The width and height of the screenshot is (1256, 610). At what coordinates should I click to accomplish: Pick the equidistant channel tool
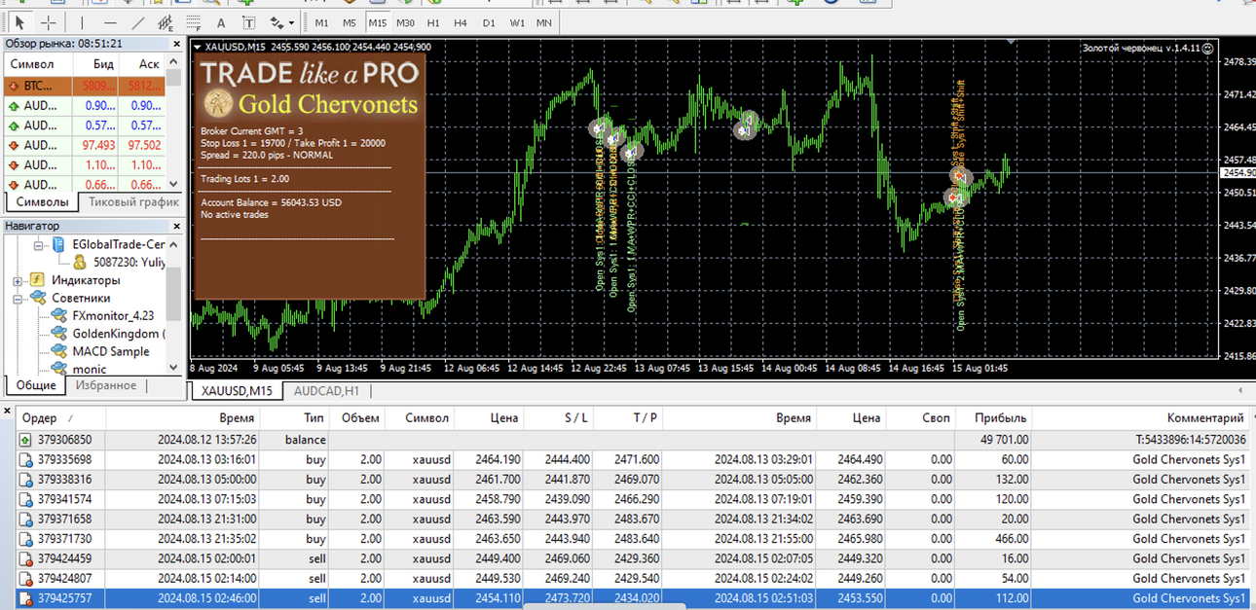pyautogui.click(x=166, y=22)
